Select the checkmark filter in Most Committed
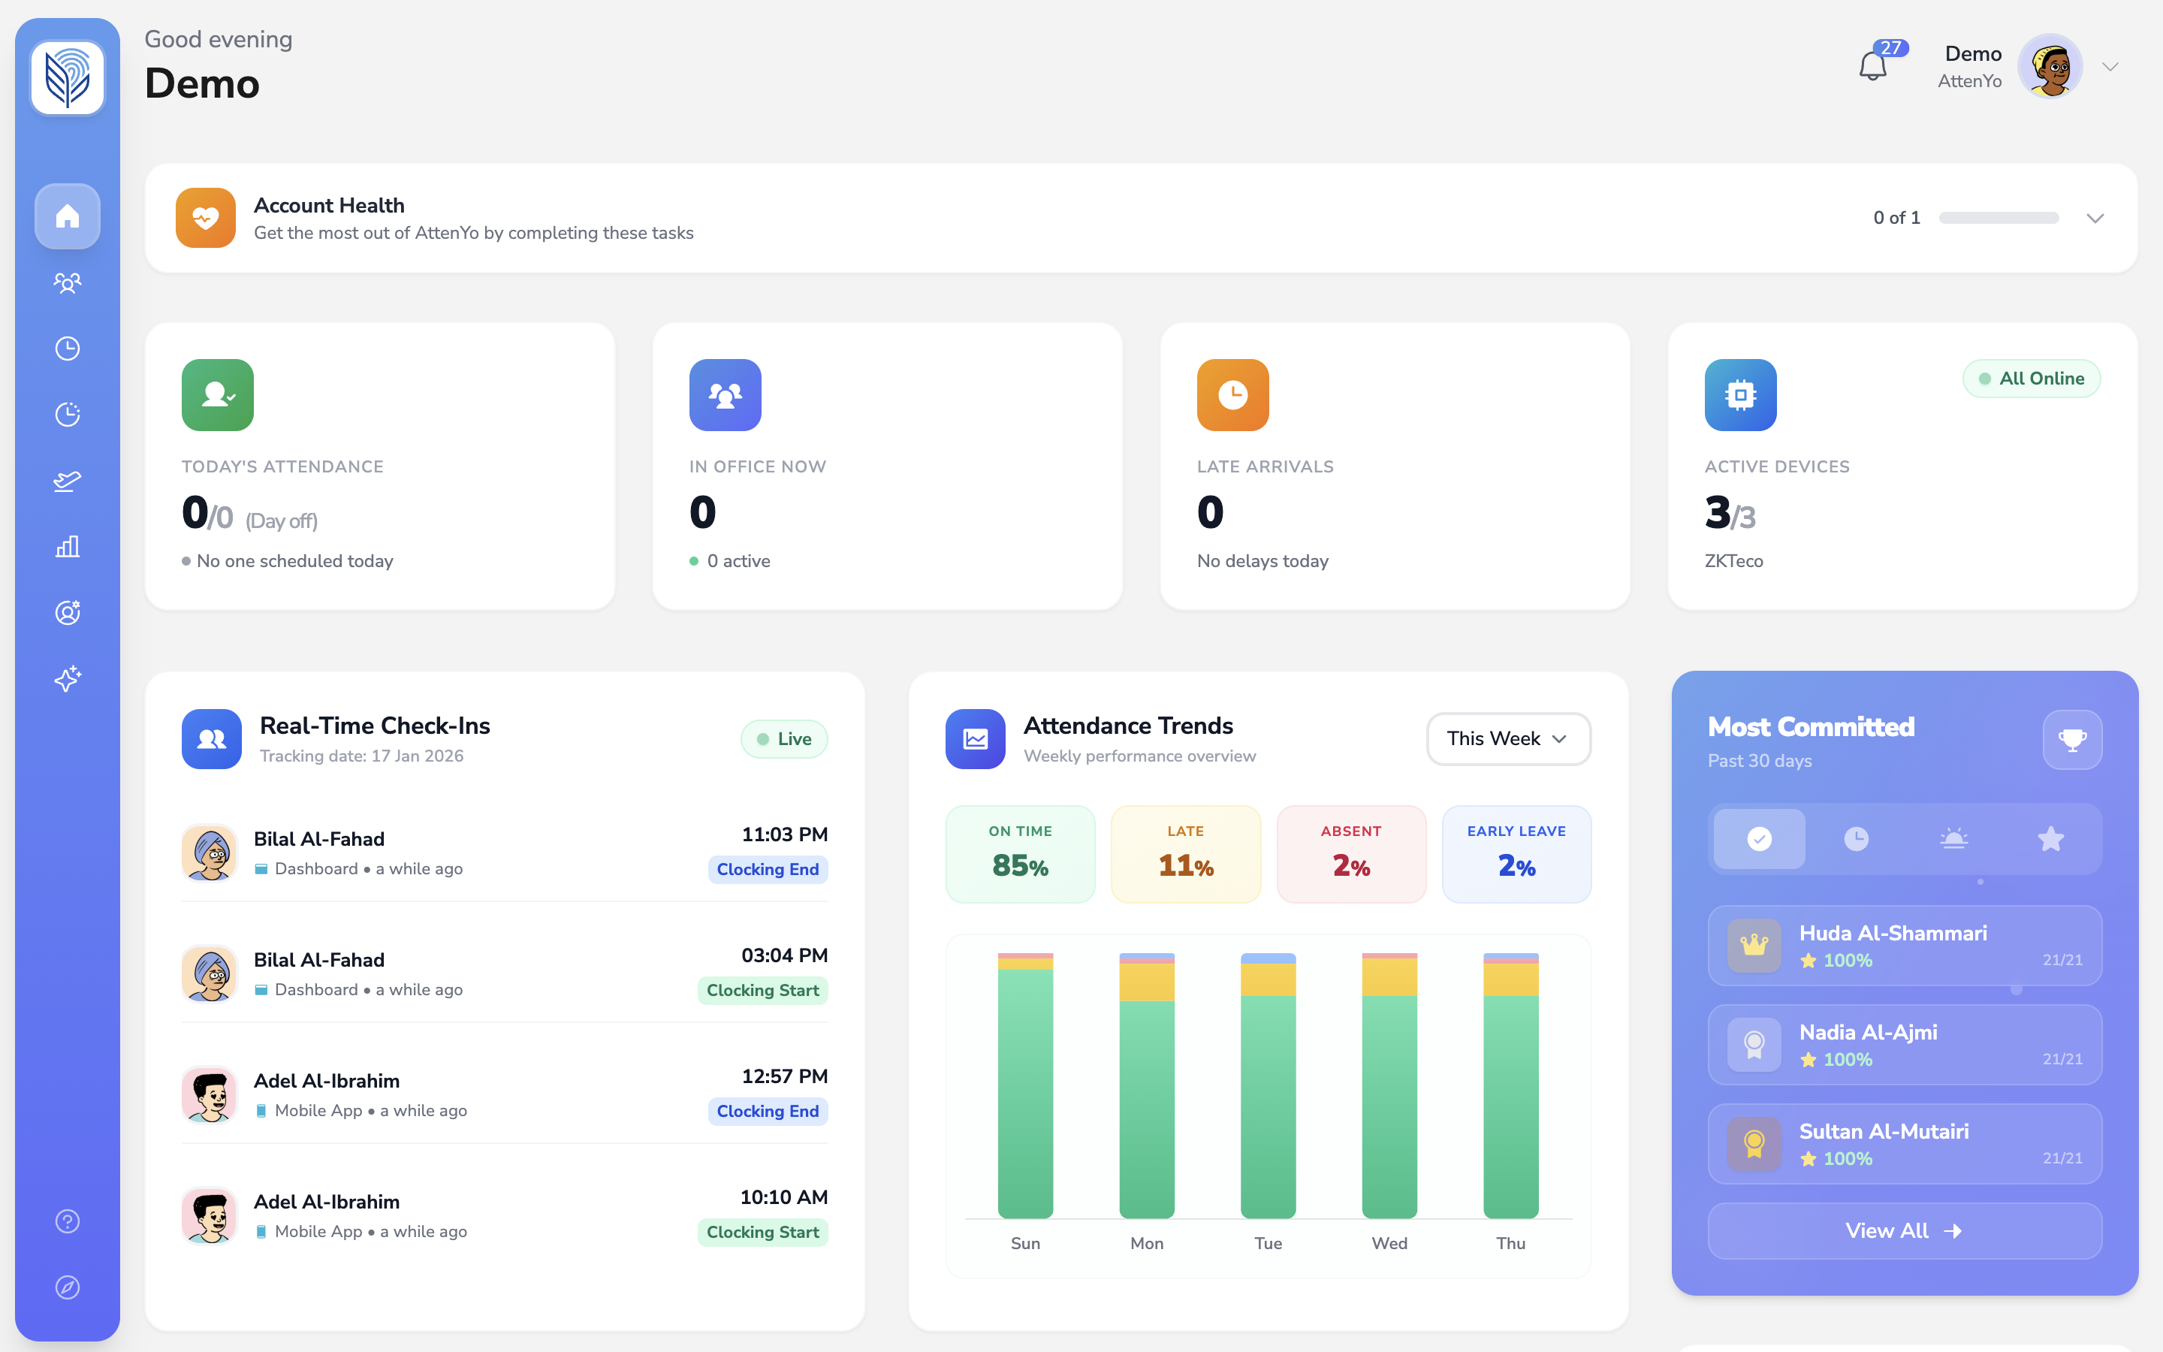This screenshot has width=2163, height=1352. click(1759, 839)
